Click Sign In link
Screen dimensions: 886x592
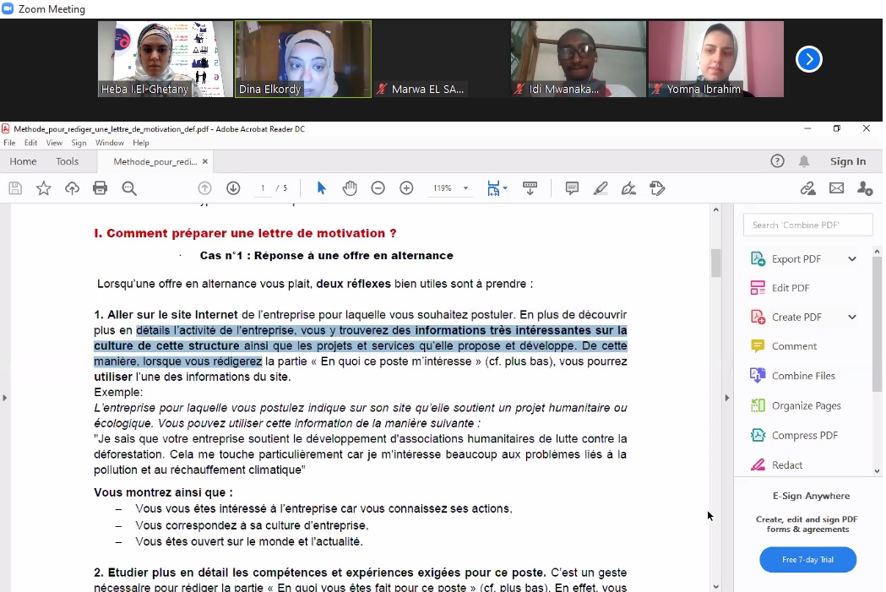coord(847,161)
